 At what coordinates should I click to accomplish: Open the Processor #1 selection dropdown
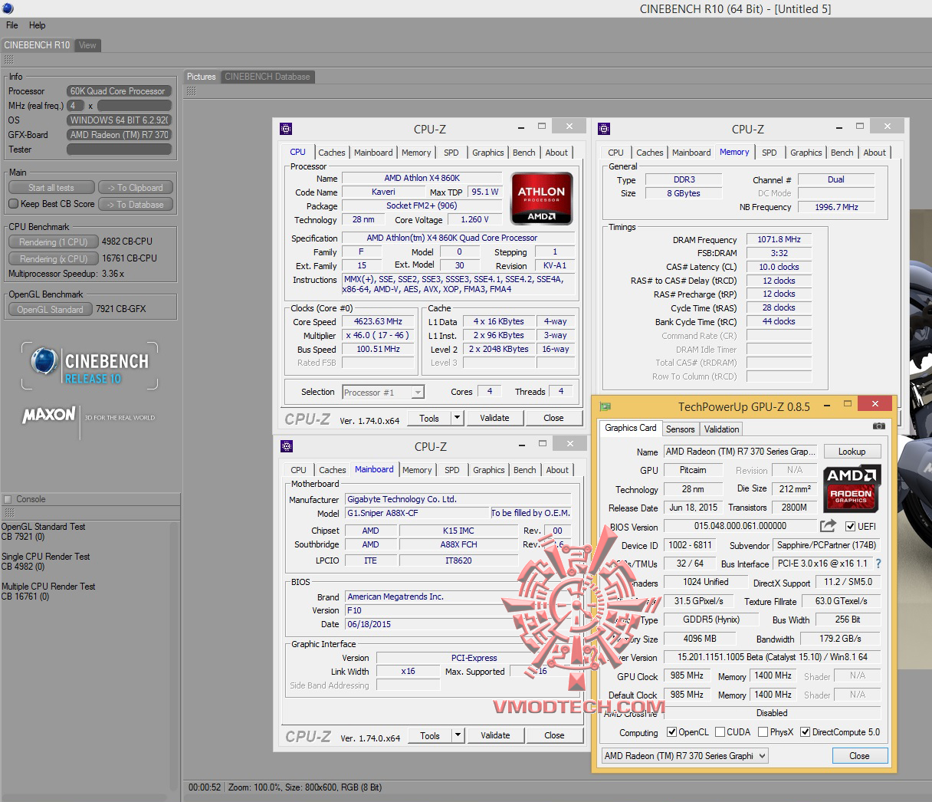(x=418, y=393)
